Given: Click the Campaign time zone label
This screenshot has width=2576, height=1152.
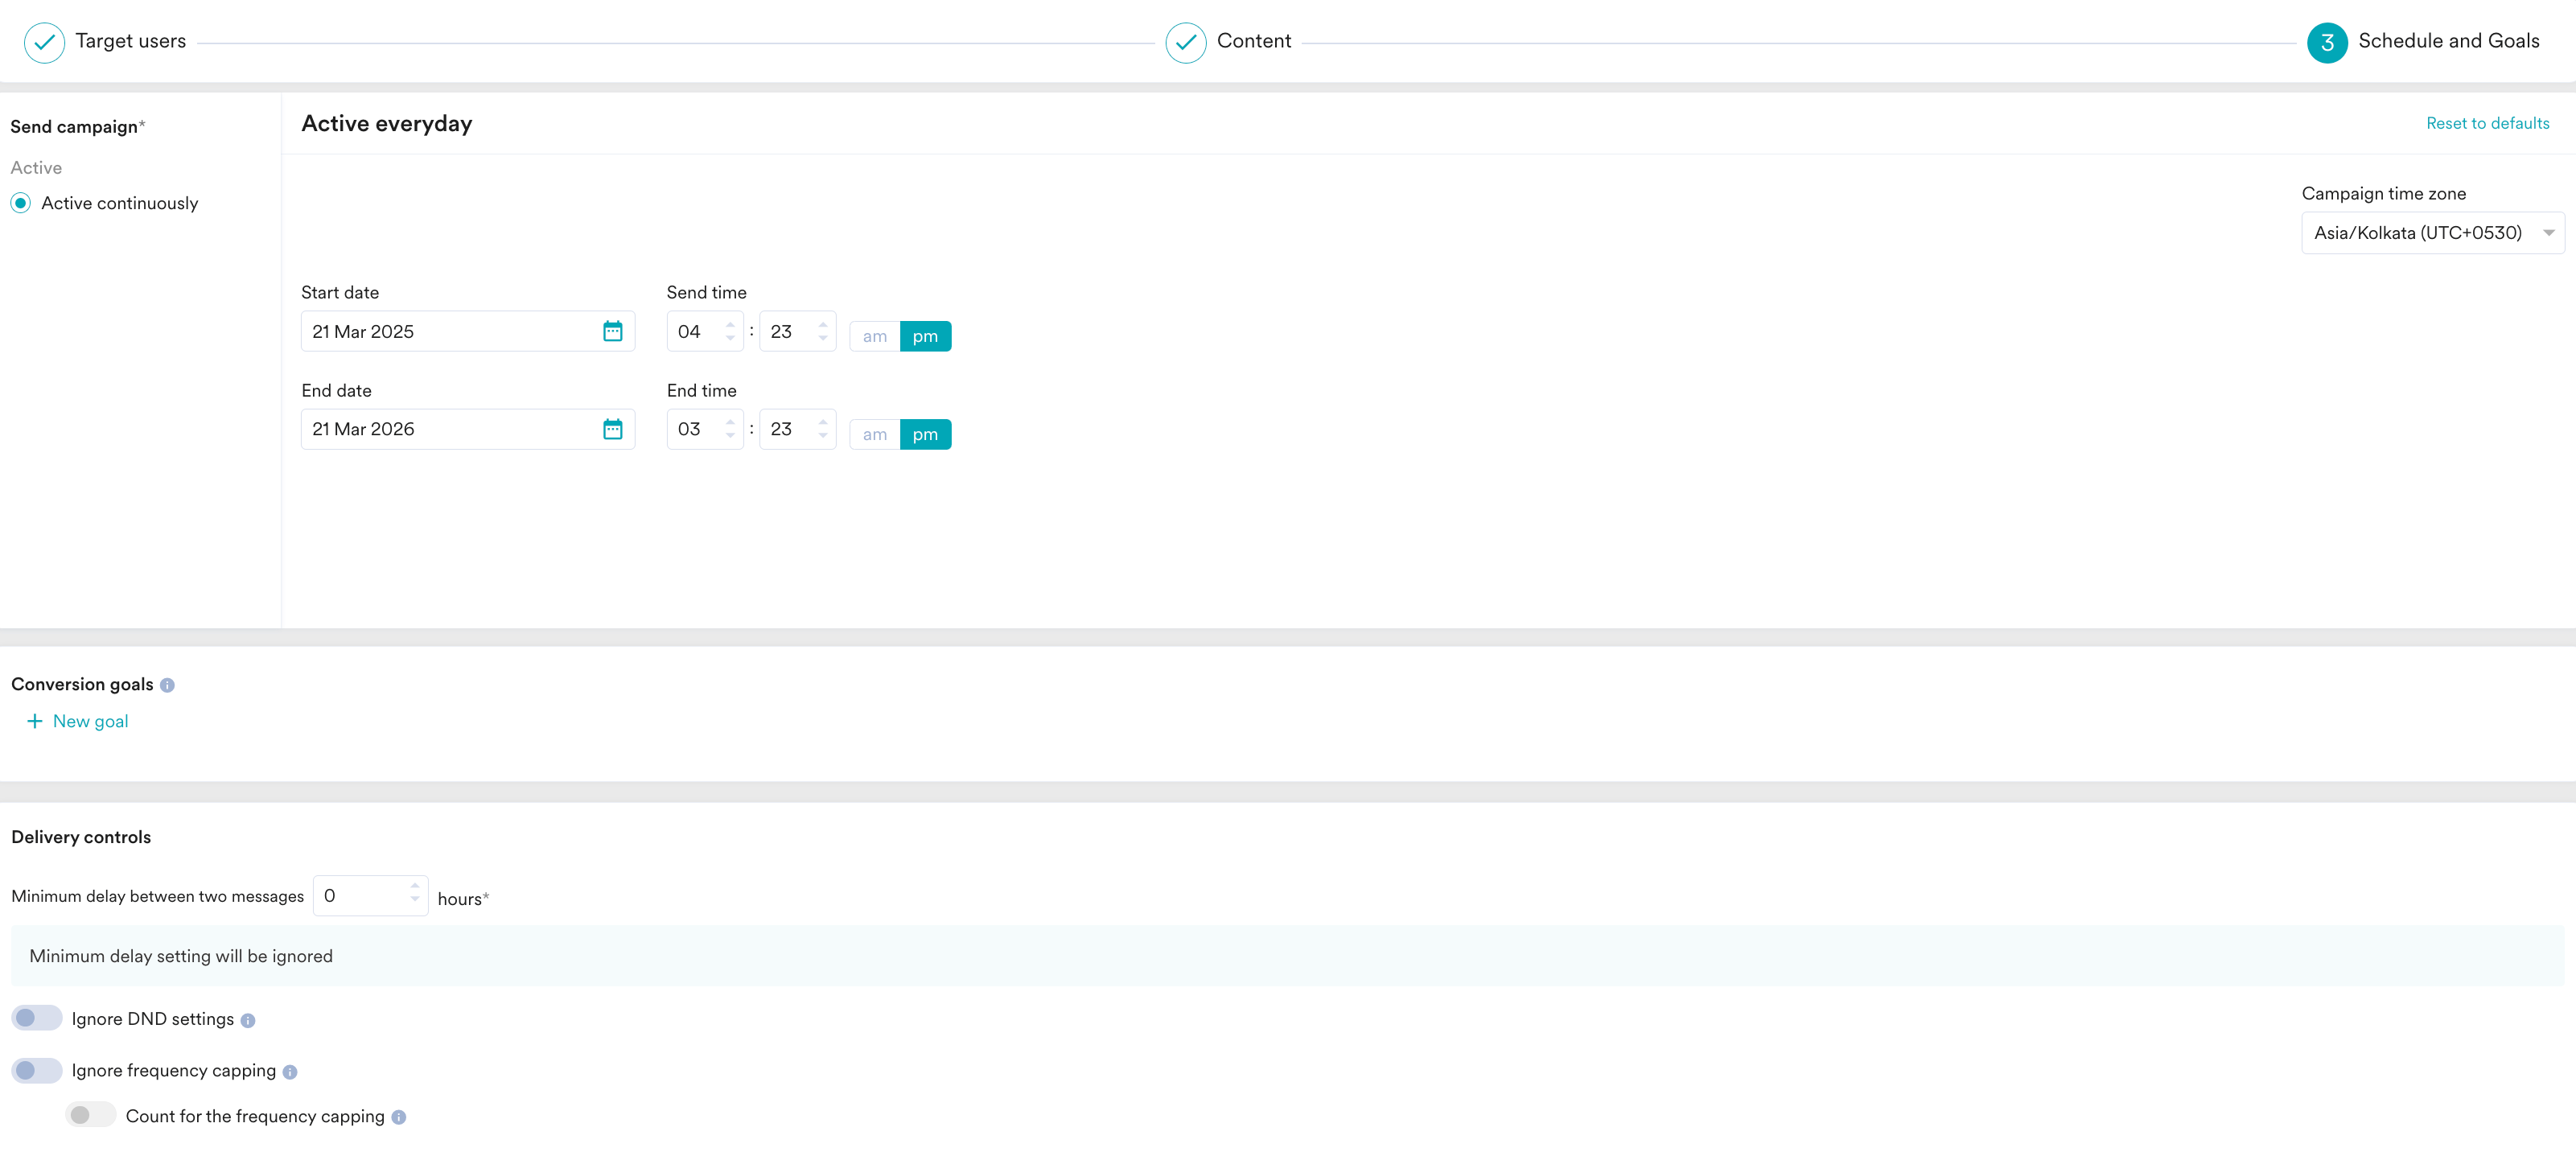Looking at the screenshot, I should click(x=2383, y=194).
